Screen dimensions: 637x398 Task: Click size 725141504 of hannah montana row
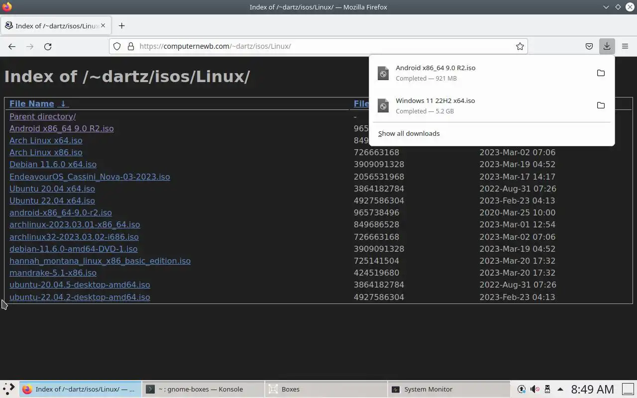tap(376, 261)
